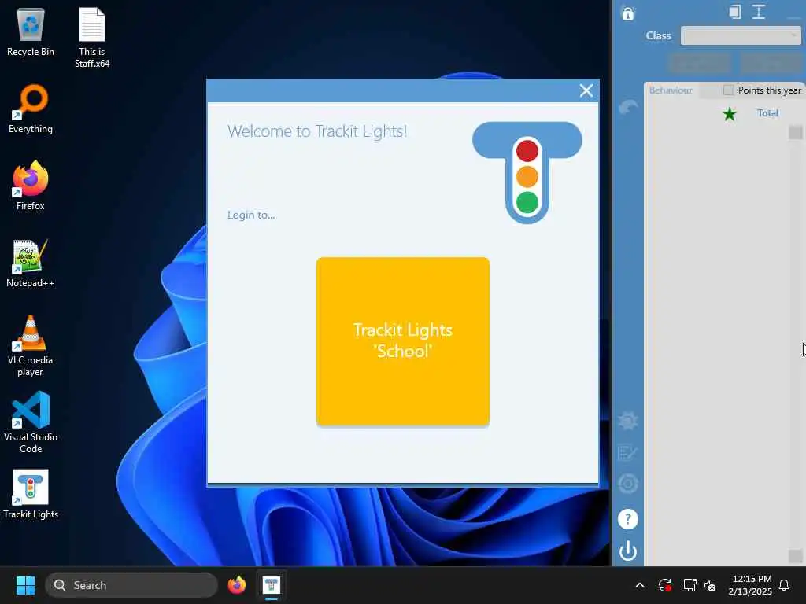Open the Windows Start menu
The height and width of the screenshot is (604, 806).
pyautogui.click(x=25, y=585)
